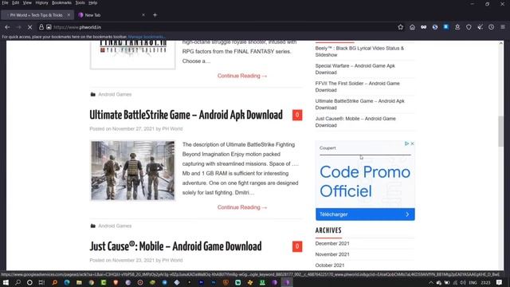
Task: Click Manage bookmarks link
Action: (x=146, y=37)
